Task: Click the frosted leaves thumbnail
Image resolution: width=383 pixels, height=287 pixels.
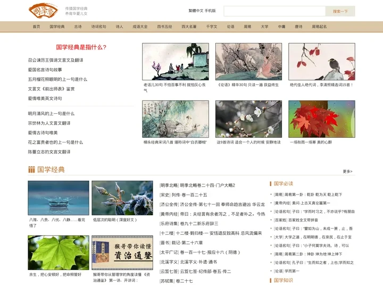Action: click(122, 198)
